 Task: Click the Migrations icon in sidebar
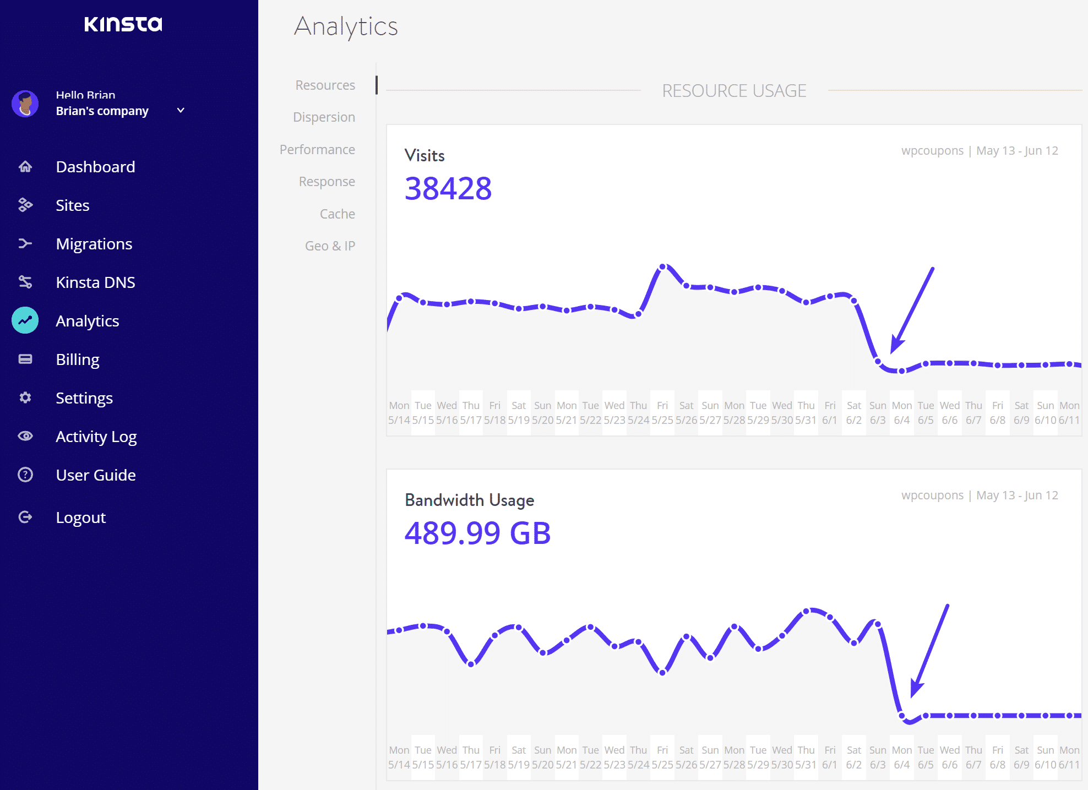pos(25,243)
